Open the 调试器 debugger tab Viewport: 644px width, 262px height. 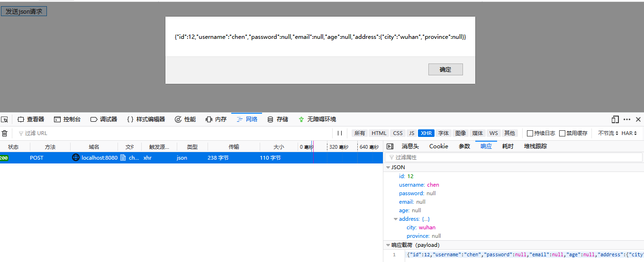tap(104, 119)
